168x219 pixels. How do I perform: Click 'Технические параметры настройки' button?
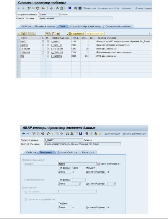101,8
